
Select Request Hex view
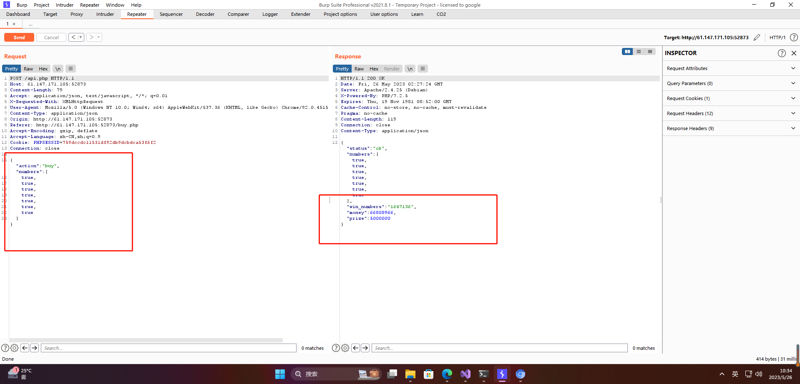click(x=43, y=69)
